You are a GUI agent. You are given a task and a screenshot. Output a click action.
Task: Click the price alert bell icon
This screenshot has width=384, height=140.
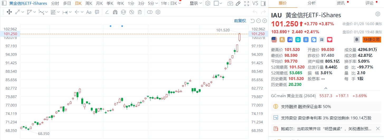click(x=357, y=40)
